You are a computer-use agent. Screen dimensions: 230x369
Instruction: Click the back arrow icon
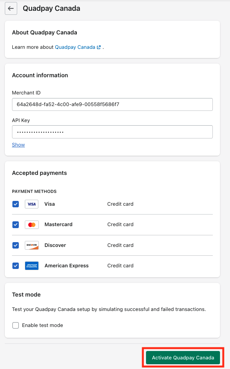pos(11,8)
